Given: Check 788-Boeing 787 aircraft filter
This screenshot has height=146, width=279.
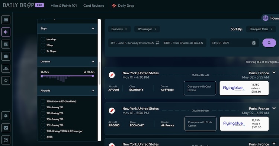Looking at the screenshot, I should click(43, 119).
